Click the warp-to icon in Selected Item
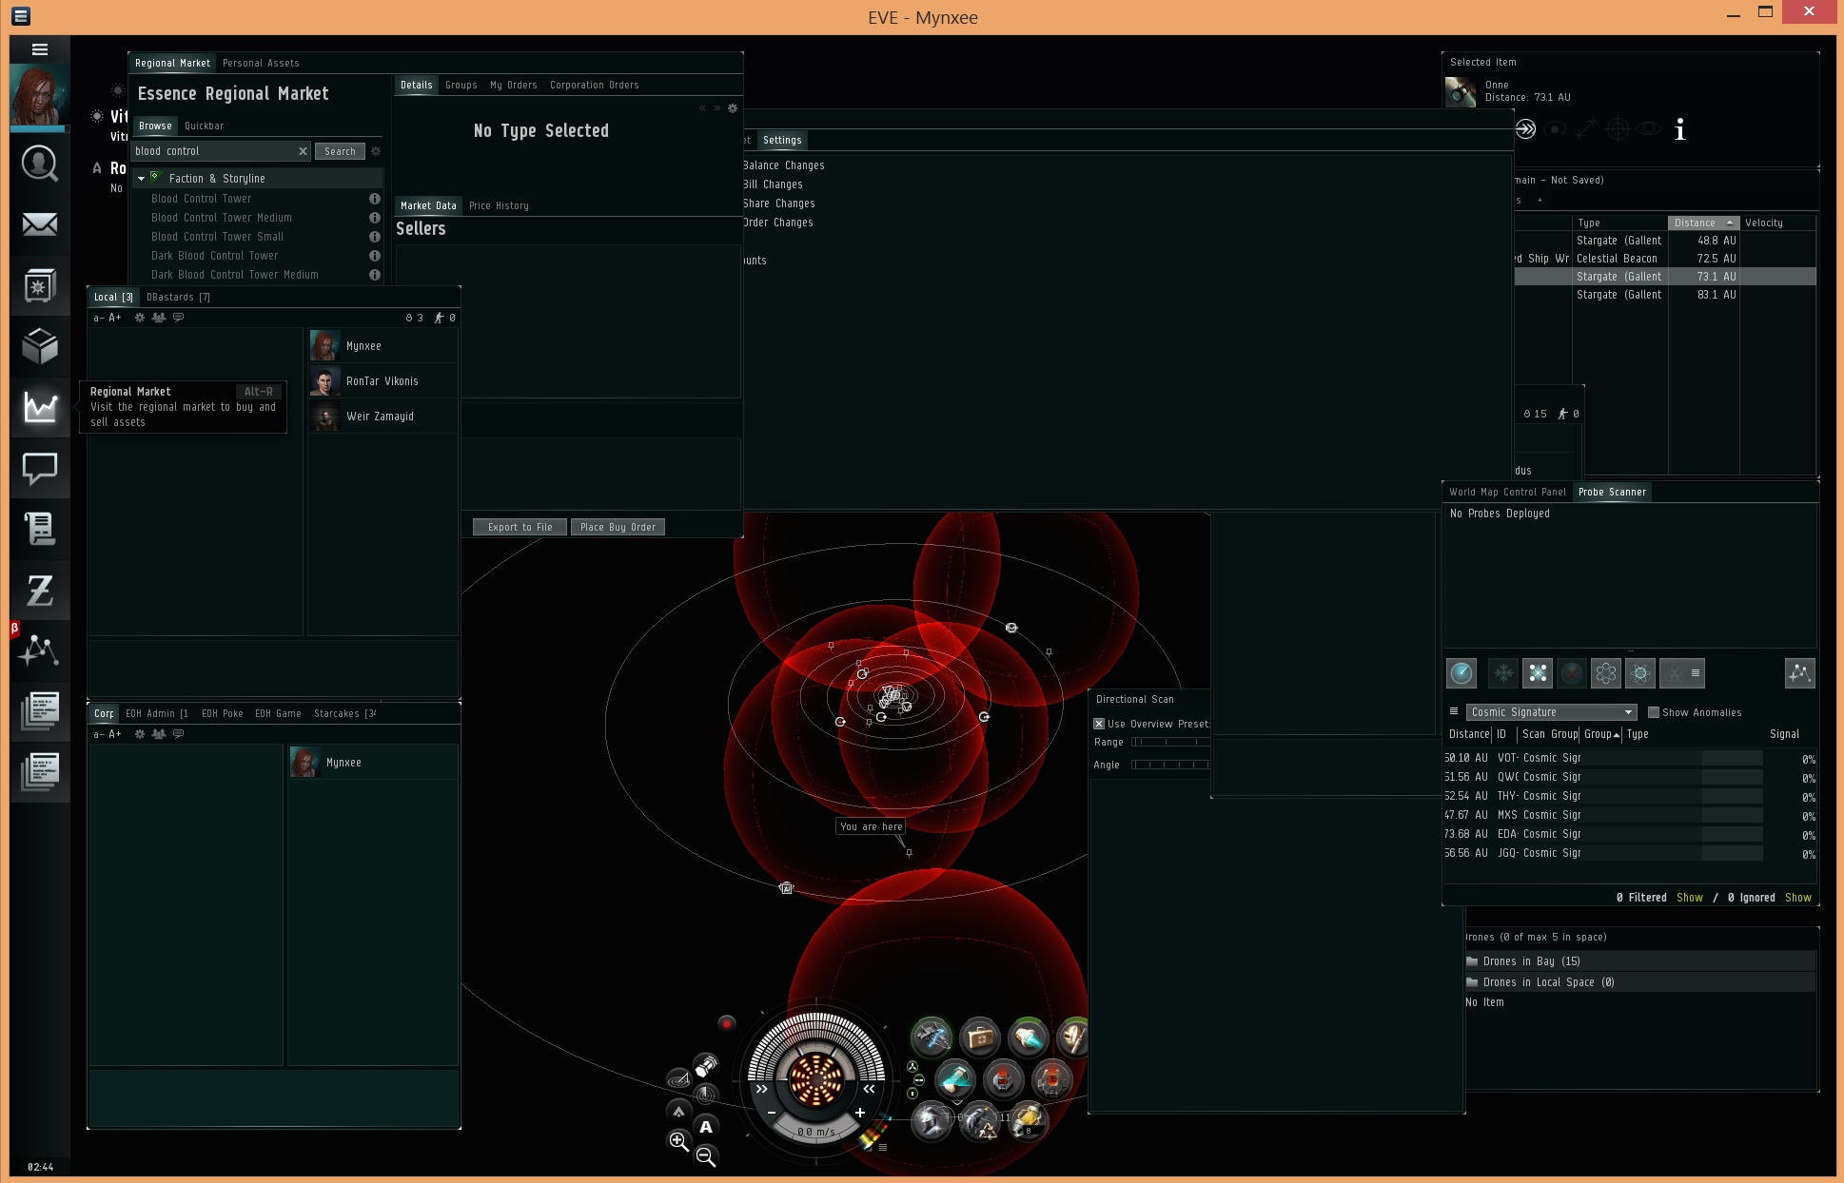Viewport: 1844px width, 1183px height. tap(1525, 129)
